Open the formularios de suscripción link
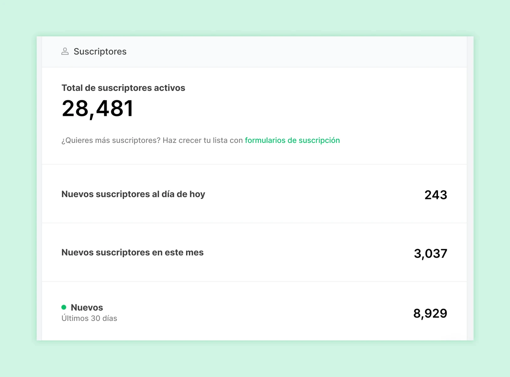 [292, 140]
